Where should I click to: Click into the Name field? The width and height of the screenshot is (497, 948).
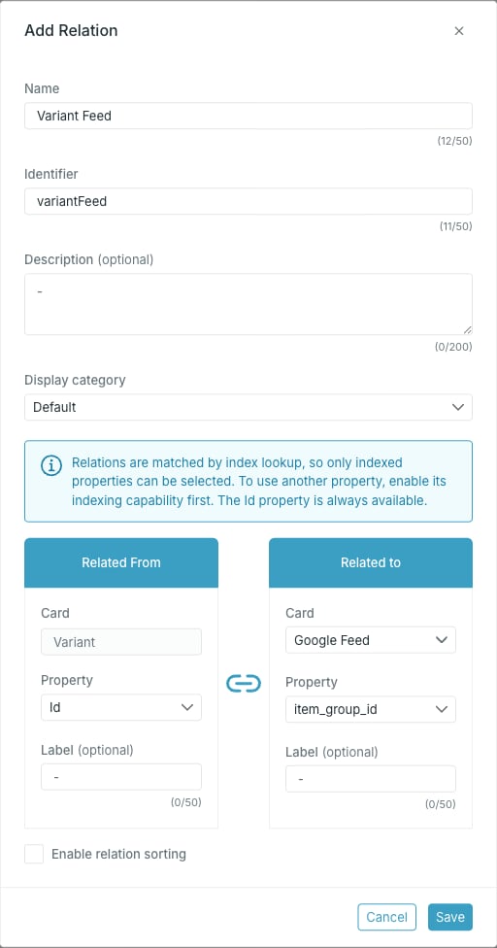[x=248, y=116]
